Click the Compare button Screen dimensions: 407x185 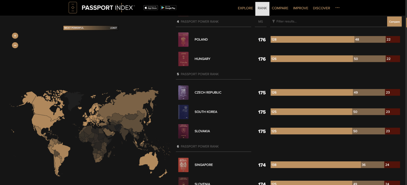[x=394, y=22]
